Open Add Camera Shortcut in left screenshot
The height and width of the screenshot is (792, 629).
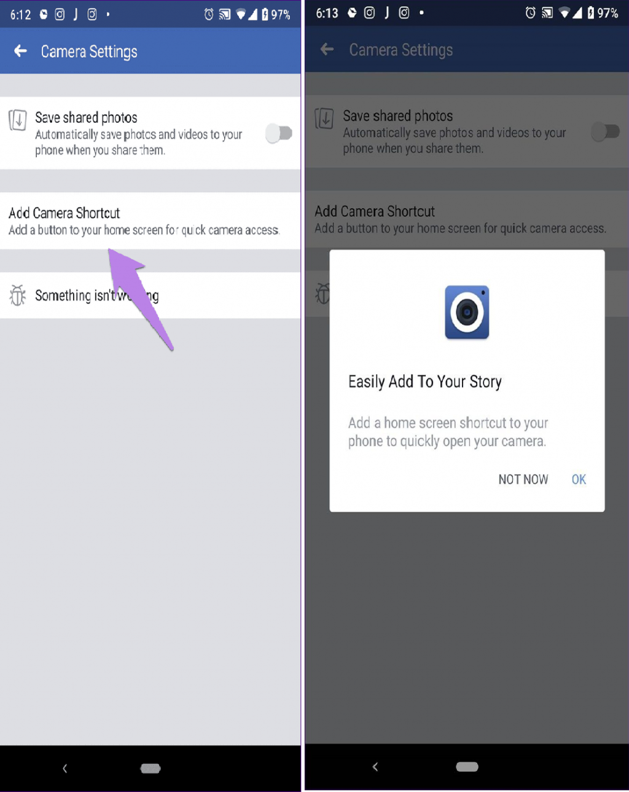150,221
